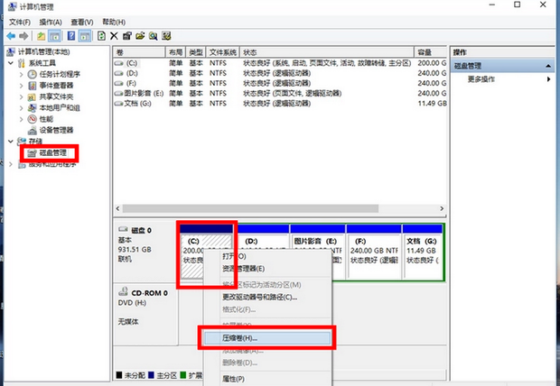The height and width of the screenshot is (386, 560).
Task: Click the blue 主分区 legend swatch
Action: click(x=151, y=375)
